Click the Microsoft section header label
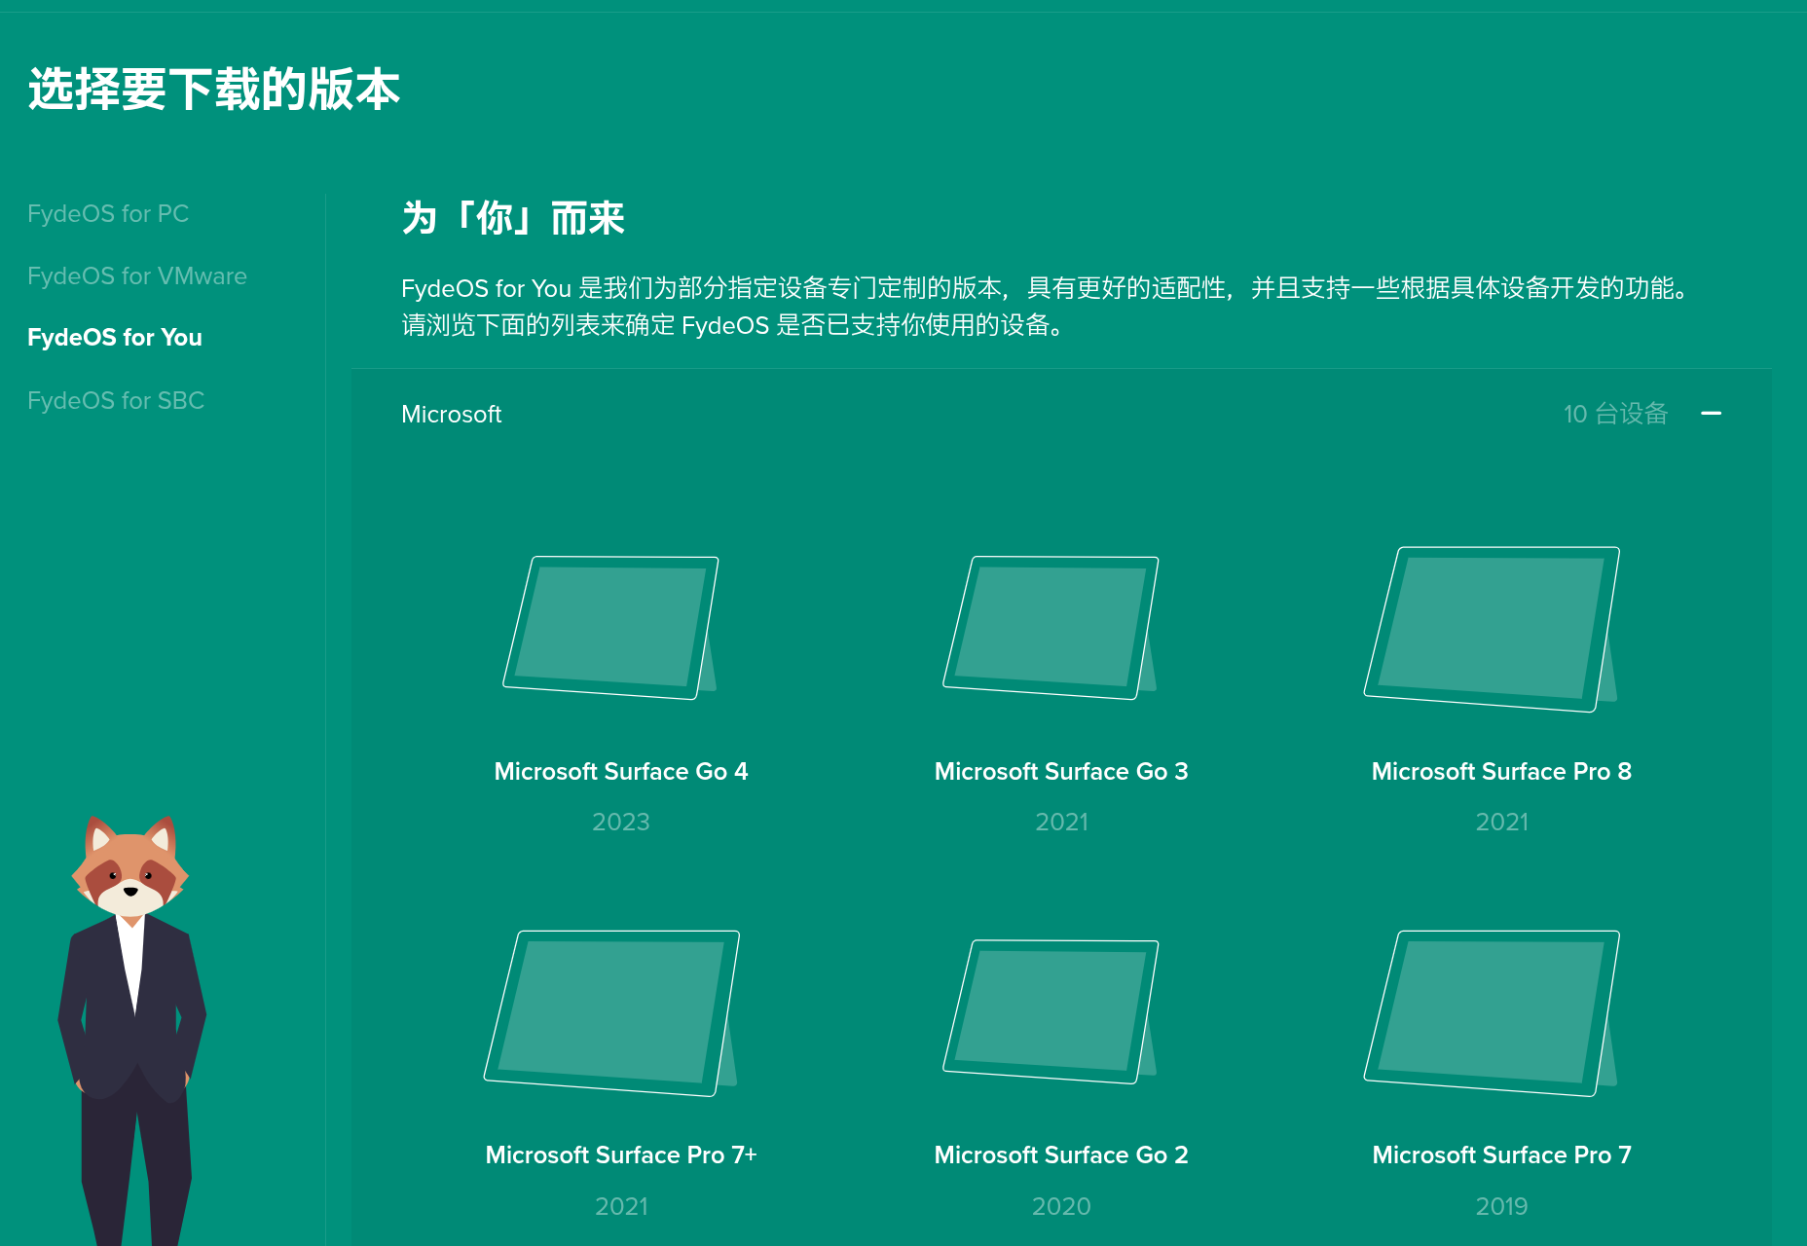1807x1246 pixels. [452, 415]
